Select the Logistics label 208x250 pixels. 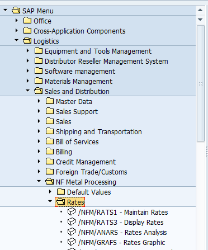[46, 41]
